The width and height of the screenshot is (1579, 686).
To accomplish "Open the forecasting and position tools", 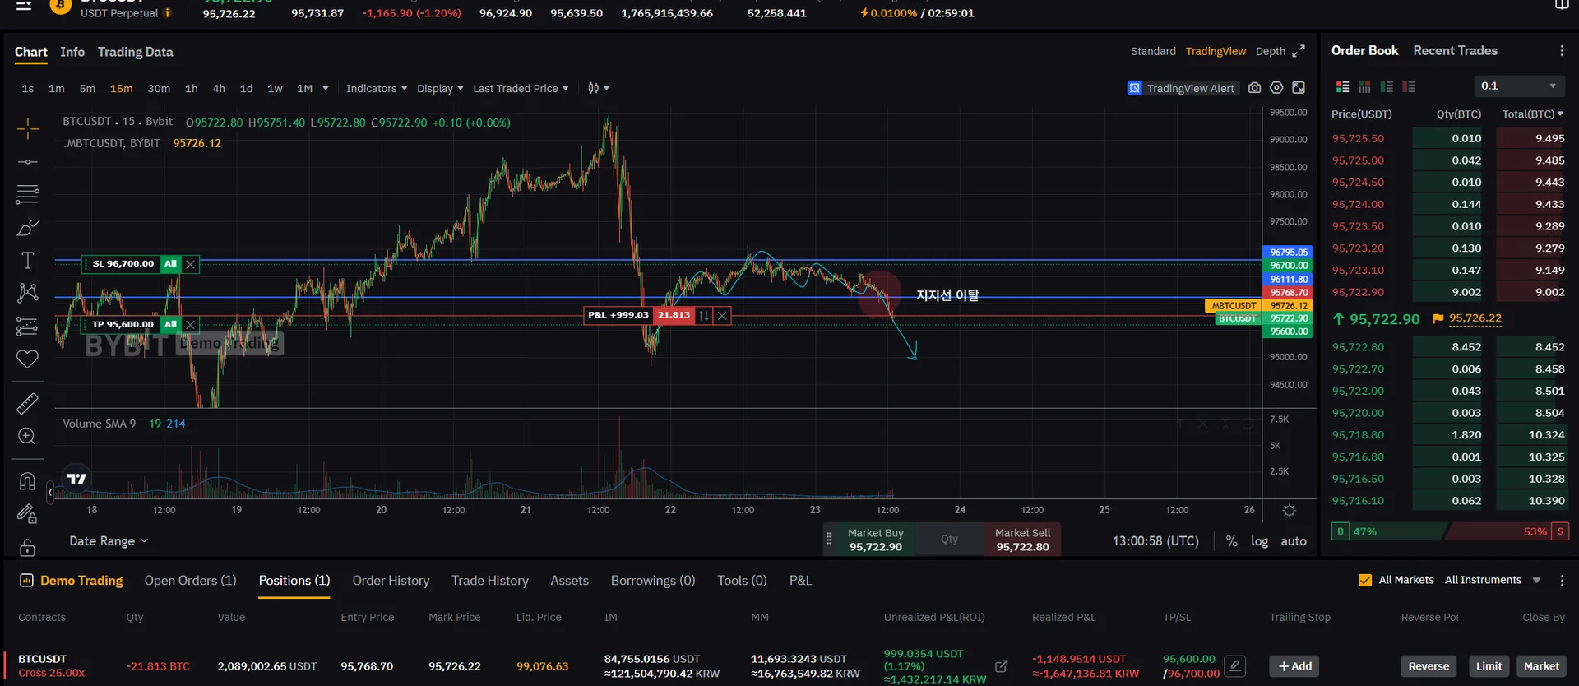I will coord(27,327).
